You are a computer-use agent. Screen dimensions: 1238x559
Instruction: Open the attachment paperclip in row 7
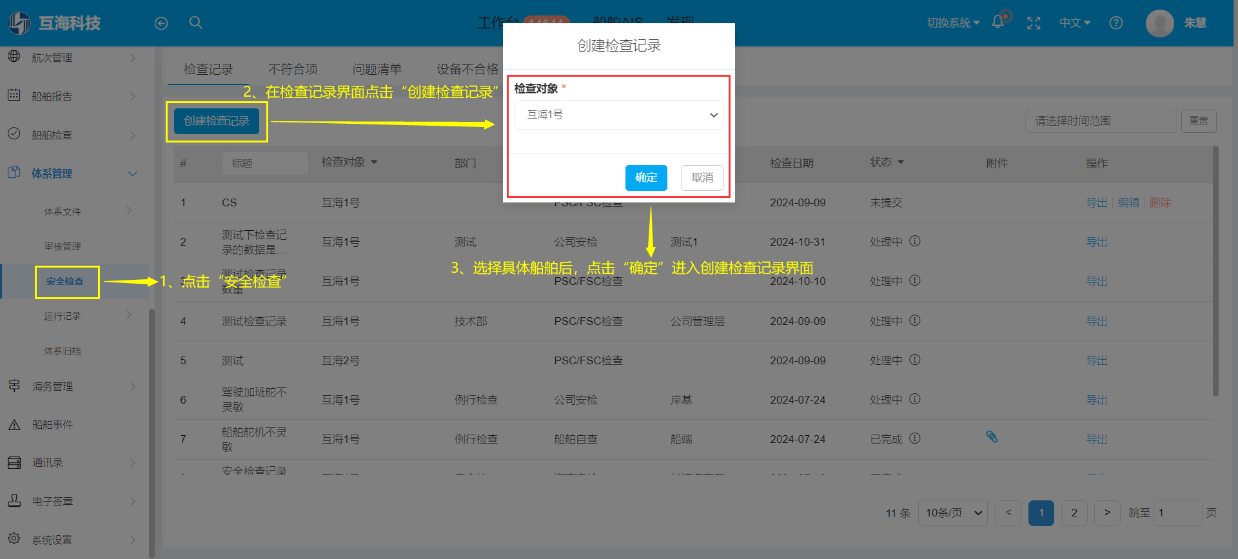click(992, 437)
